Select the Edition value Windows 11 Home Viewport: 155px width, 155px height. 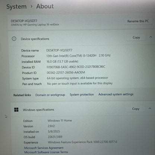tap(60, 120)
